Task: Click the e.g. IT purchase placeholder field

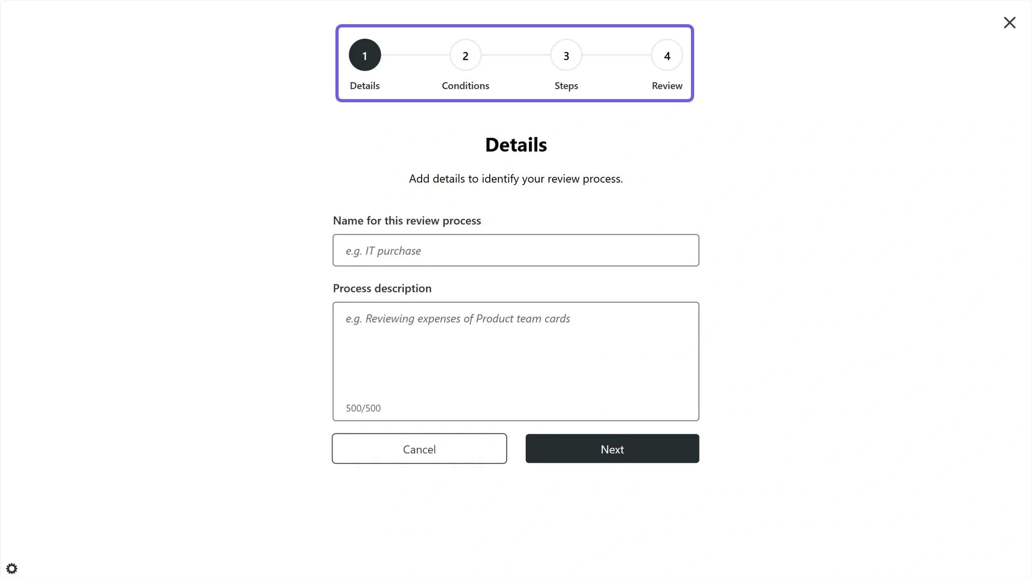Action: point(516,250)
